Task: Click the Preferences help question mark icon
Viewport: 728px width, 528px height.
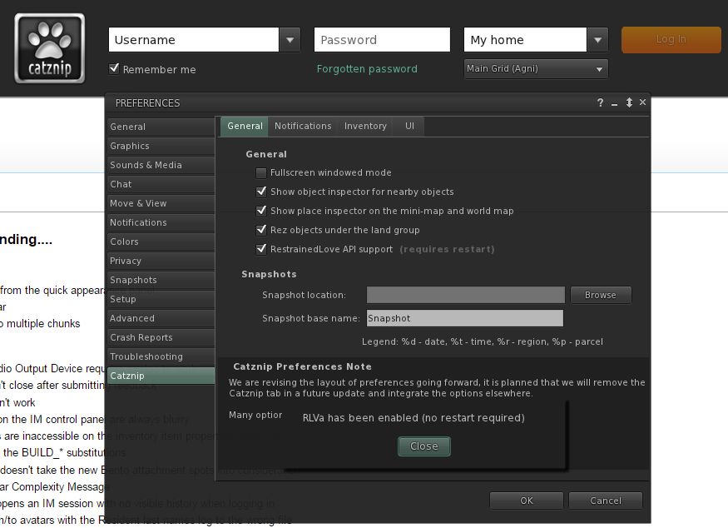Action: pos(600,103)
